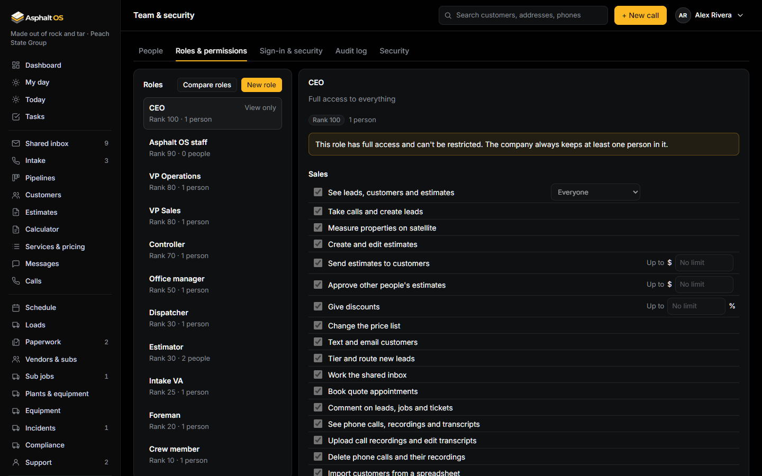Image resolution: width=762 pixels, height=476 pixels.
Task: Open the Sign-in & security tab
Action: [x=291, y=51]
